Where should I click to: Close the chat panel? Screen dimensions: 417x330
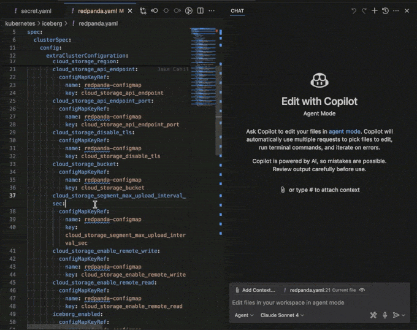tap(407, 11)
